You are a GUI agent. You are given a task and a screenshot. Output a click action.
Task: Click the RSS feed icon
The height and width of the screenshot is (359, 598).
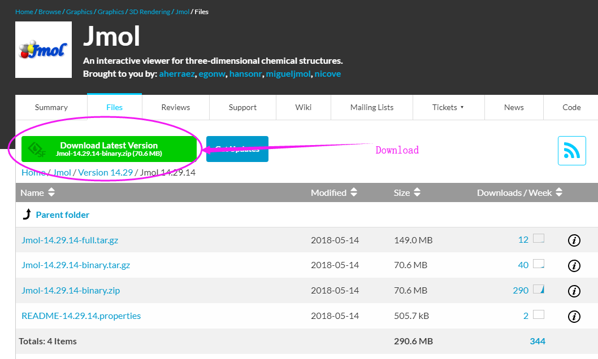point(571,151)
